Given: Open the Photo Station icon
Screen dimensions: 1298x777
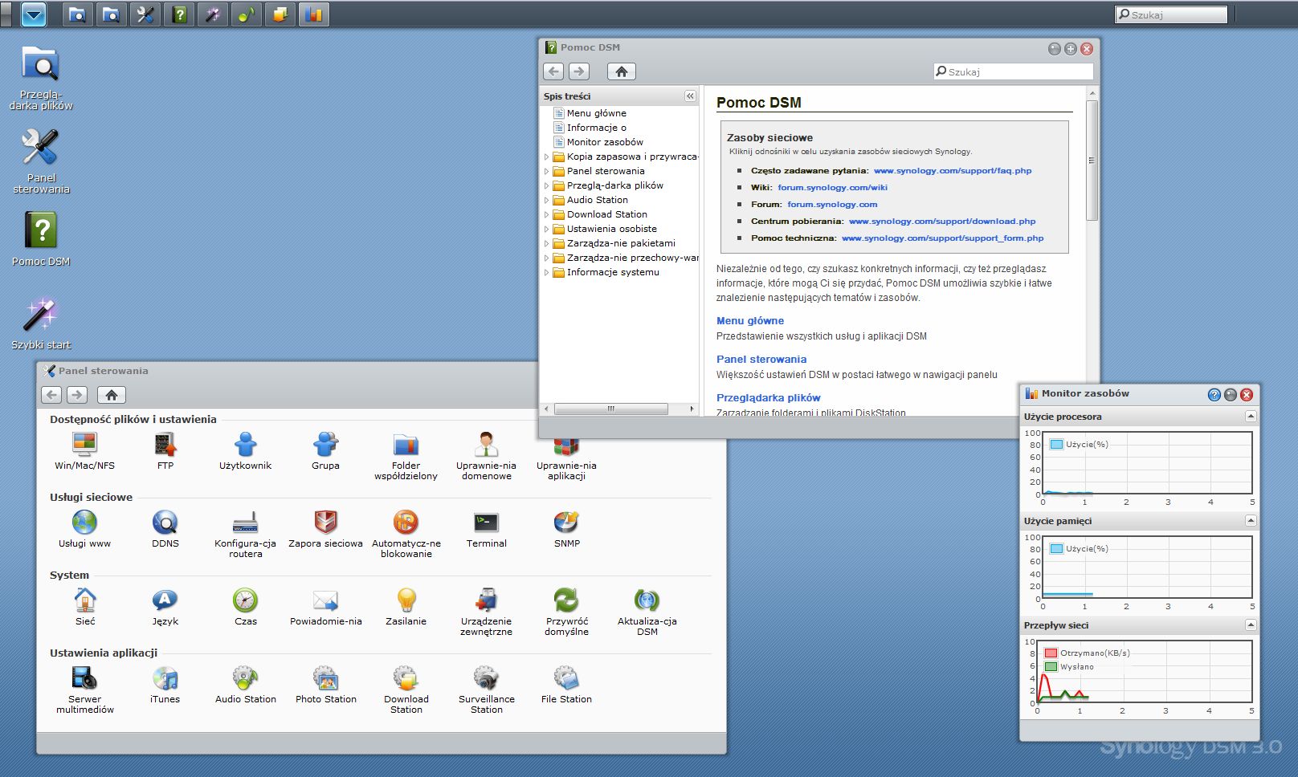Looking at the screenshot, I should pos(325,679).
